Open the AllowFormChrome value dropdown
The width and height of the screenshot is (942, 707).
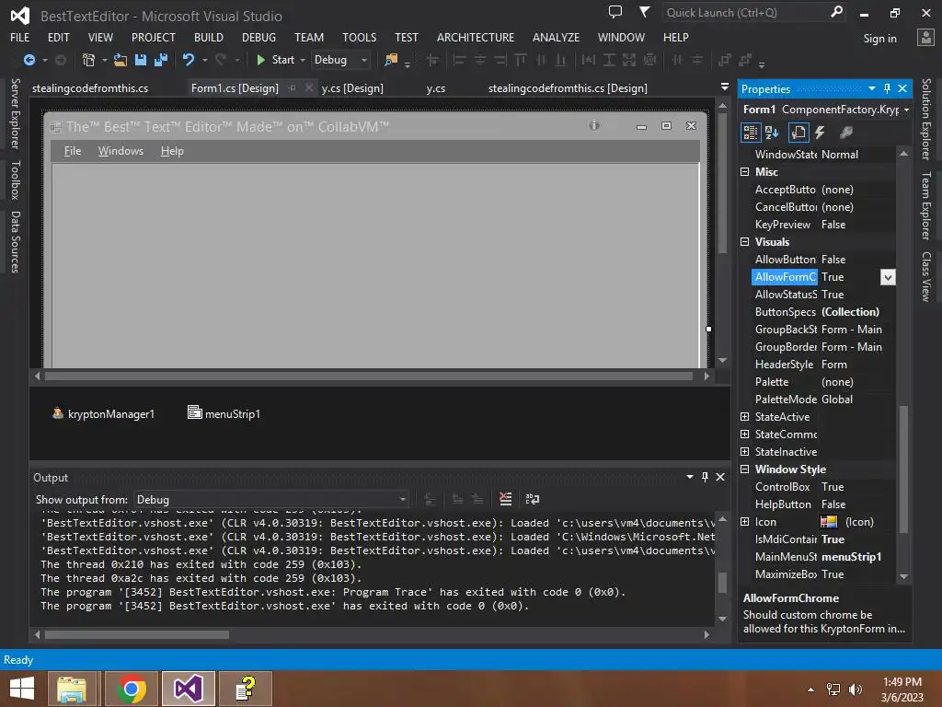click(x=888, y=277)
